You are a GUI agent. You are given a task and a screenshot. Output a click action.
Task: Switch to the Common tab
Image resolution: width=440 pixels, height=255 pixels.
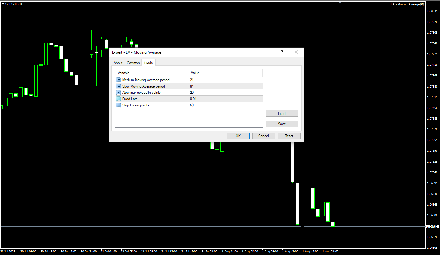point(133,63)
